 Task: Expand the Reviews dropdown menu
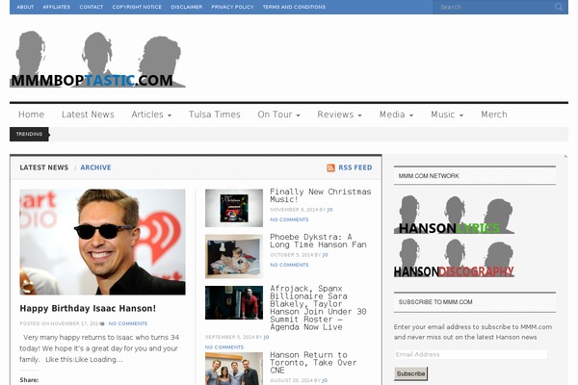coord(339,115)
